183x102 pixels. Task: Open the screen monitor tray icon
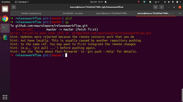(144, 2)
